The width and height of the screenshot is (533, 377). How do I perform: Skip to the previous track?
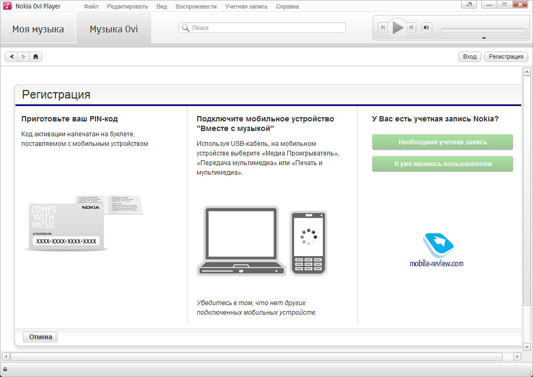[383, 27]
